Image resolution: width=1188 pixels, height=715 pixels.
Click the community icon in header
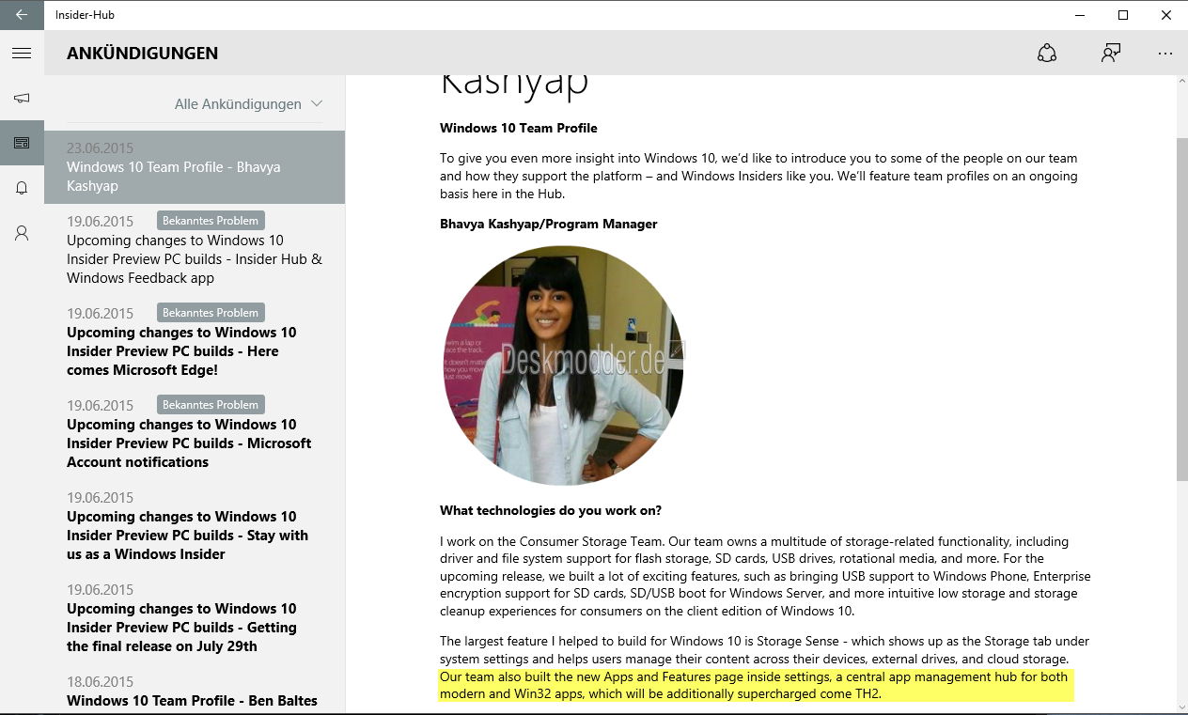pyautogui.click(x=1047, y=54)
